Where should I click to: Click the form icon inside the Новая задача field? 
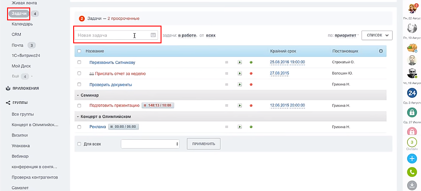[153, 35]
